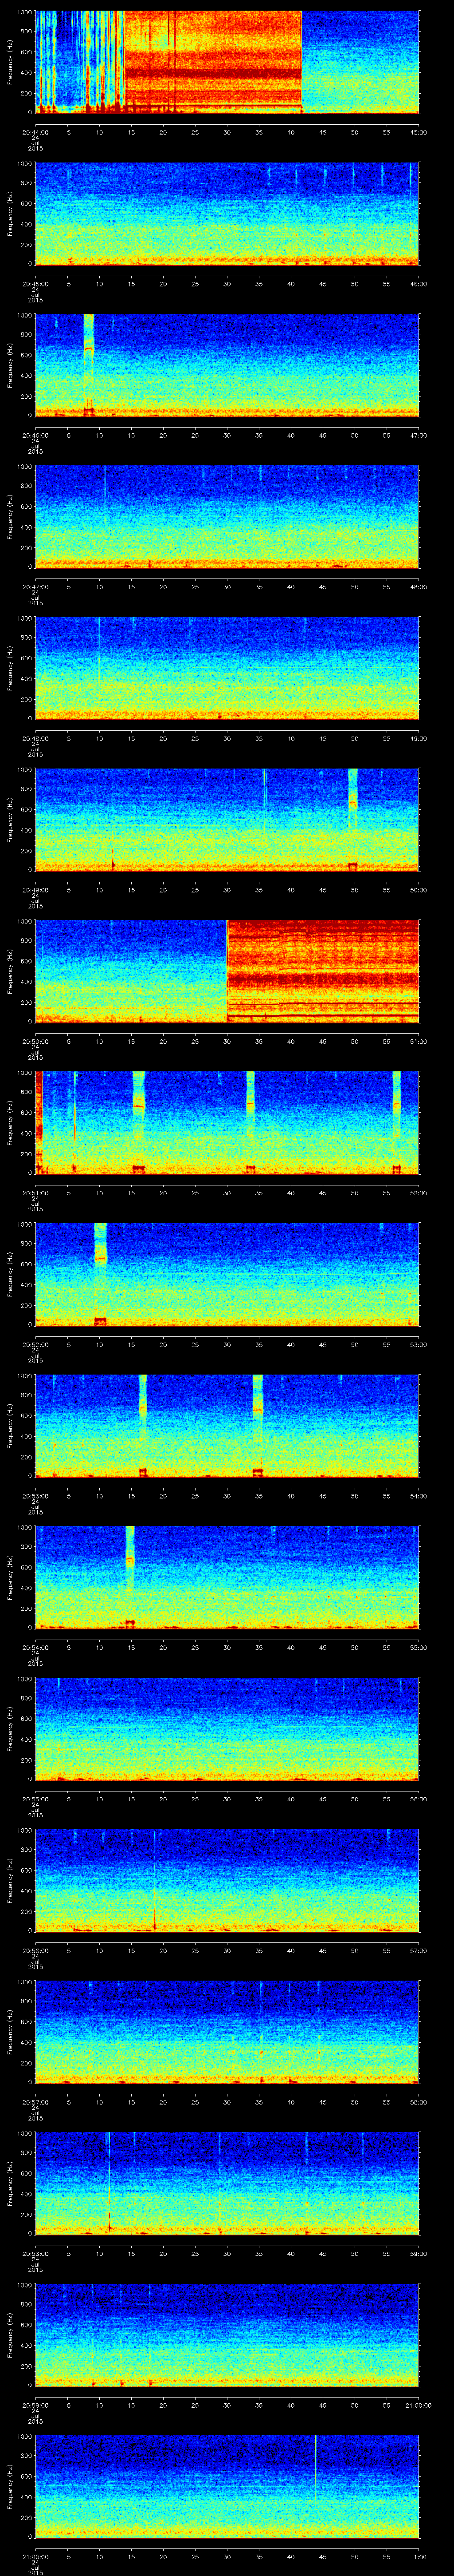454x2576 pixels.
Task: Click the Frequency (Hz) axis label of the 20:58:00 panel
Action: coord(10,2182)
